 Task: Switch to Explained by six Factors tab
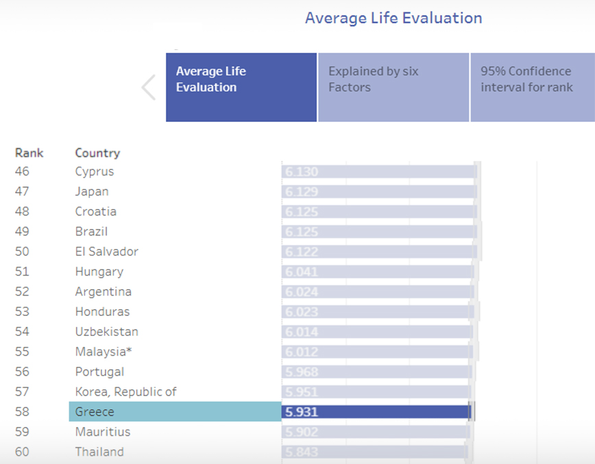pos(393,88)
